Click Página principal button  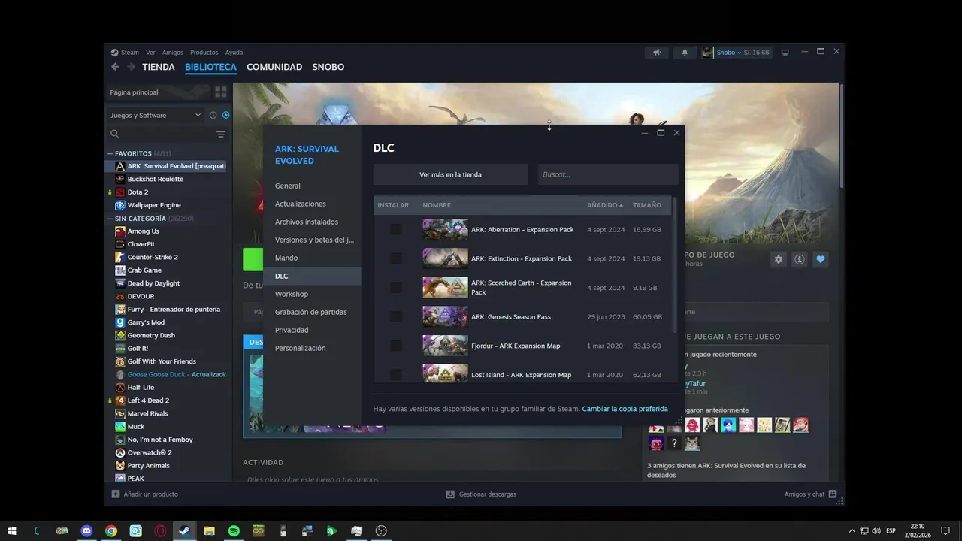pyautogui.click(x=157, y=92)
